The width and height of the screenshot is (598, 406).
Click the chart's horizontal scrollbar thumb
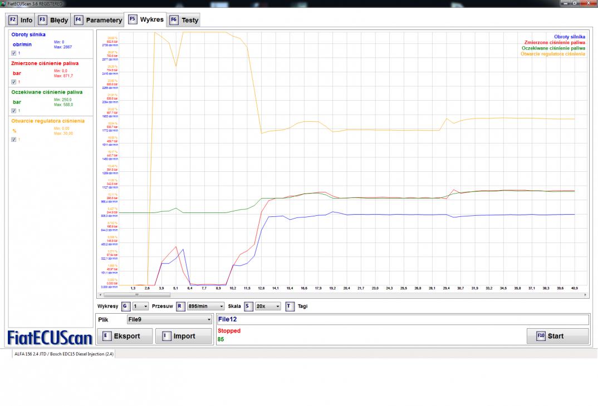136,295
